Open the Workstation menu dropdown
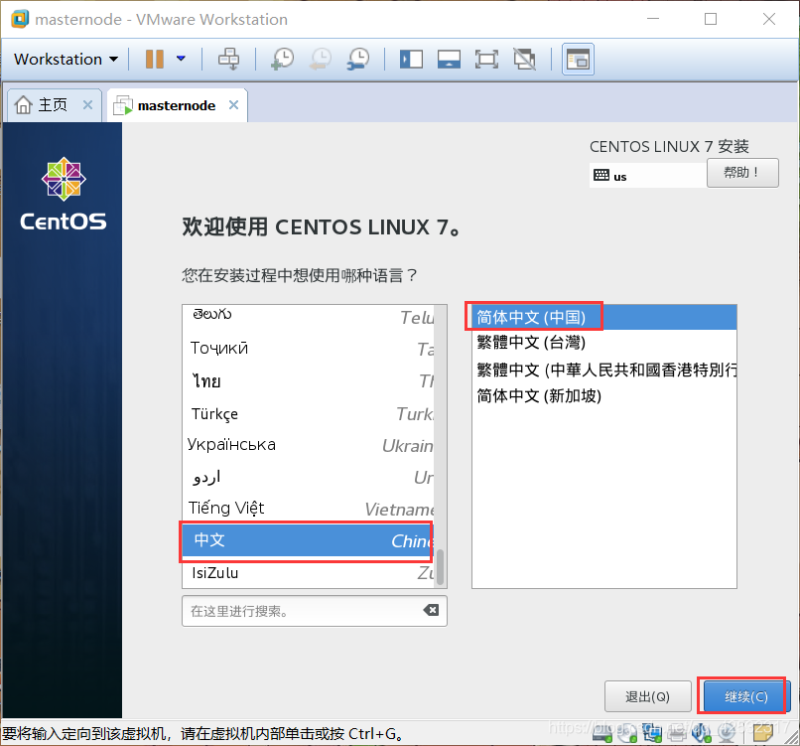Screen dimensions: 800x746 [66, 60]
